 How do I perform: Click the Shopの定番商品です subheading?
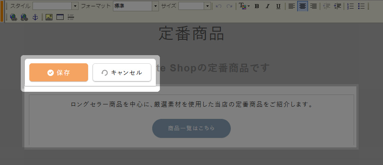pyautogui.click(x=220, y=68)
